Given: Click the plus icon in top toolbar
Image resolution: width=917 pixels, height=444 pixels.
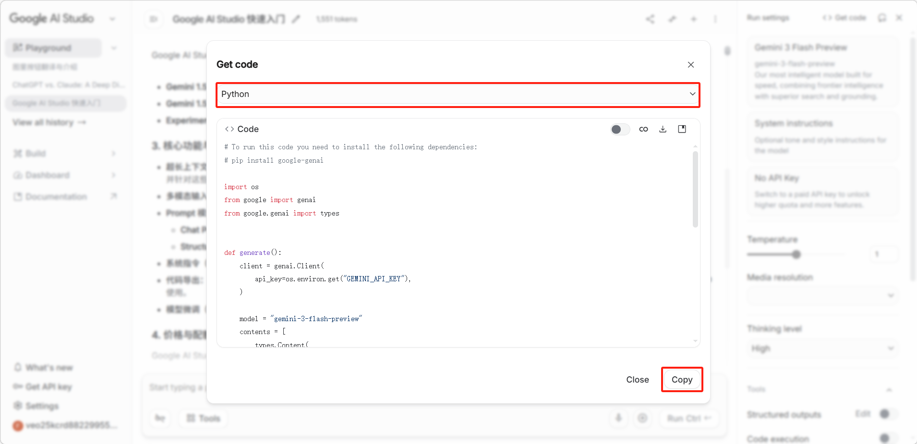Looking at the screenshot, I should point(693,19).
